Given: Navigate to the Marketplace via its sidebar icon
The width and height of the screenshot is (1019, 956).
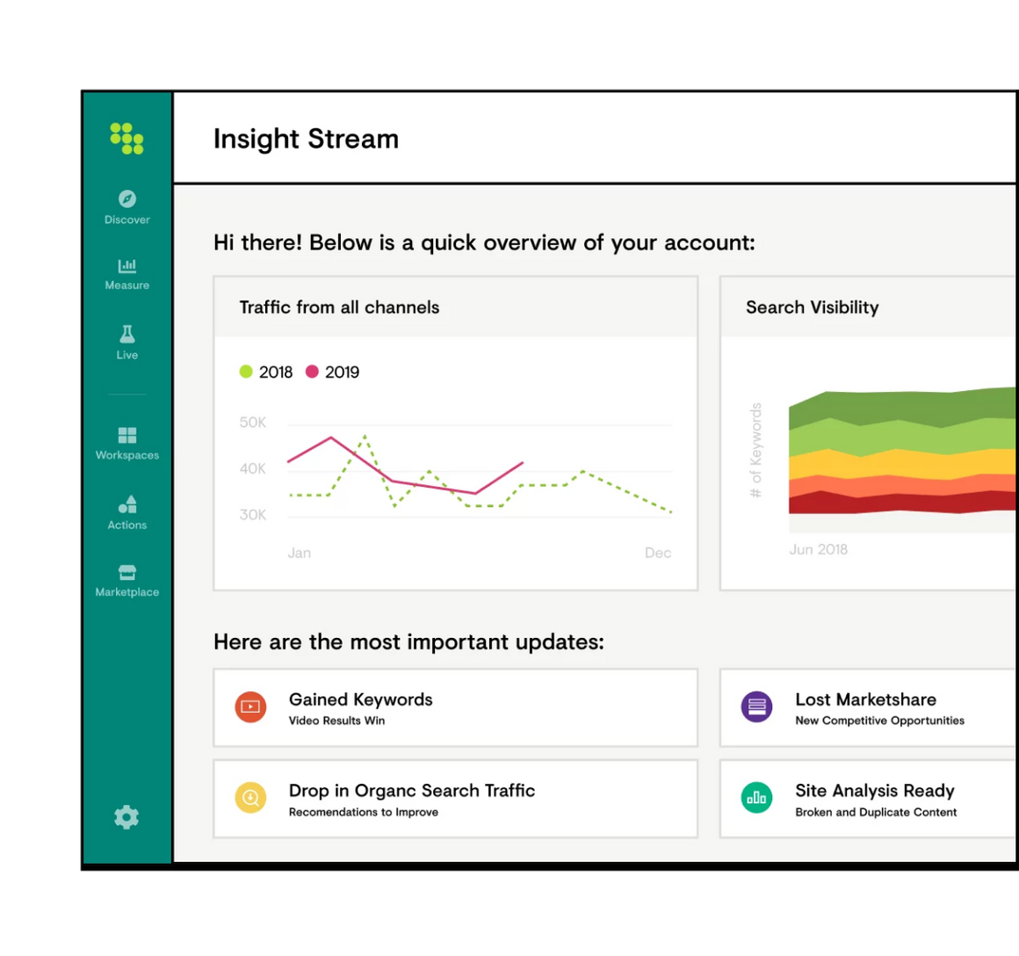Looking at the screenshot, I should coord(126,579).
